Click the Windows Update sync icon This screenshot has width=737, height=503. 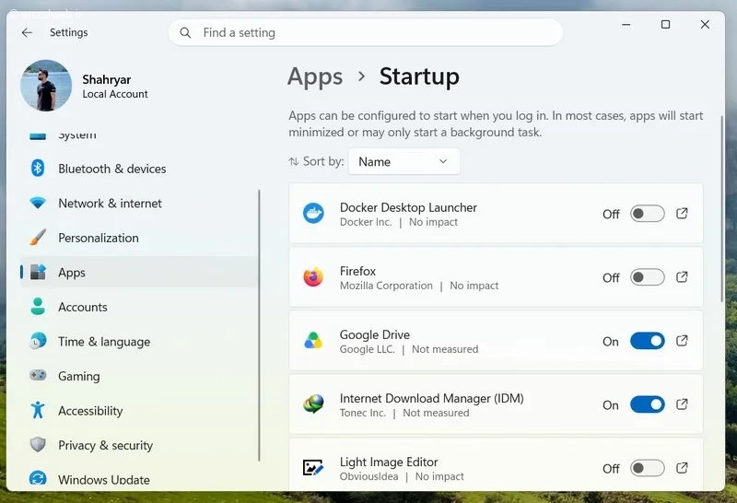click(x=38, y=478)
